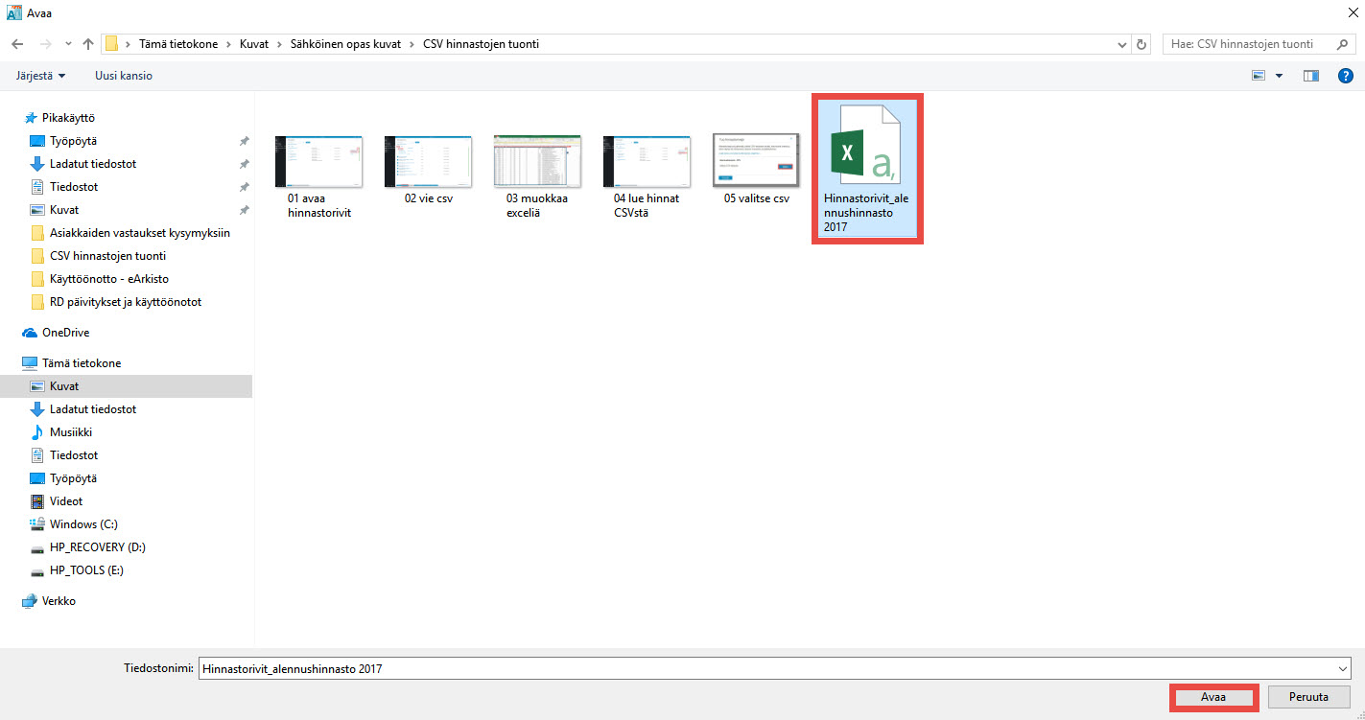Open the HP_RECOVERY (D:) drive
Screen dimensions: 1365x720
pyautogui.click(x=98, y=547)
